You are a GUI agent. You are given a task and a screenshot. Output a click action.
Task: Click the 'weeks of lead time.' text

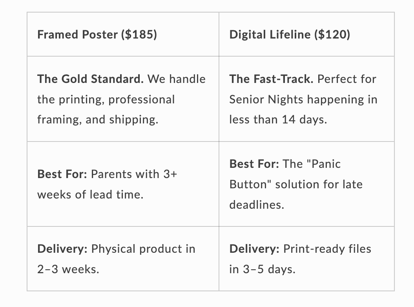pos(90,194)
